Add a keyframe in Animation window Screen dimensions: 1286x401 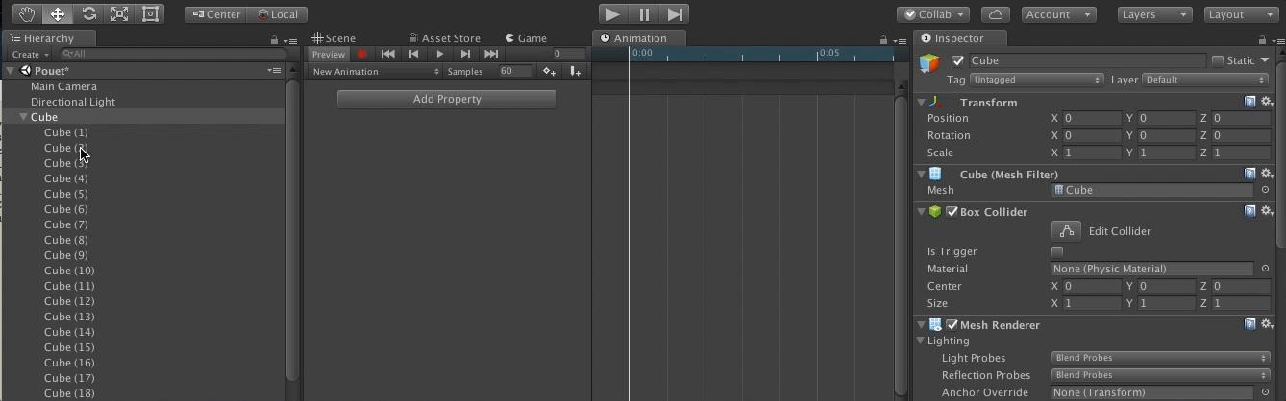[549, 71]
